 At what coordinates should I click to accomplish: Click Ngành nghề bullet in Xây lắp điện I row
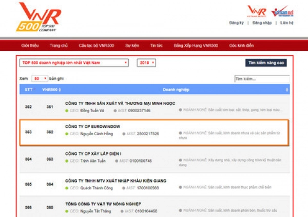point(180,160)
